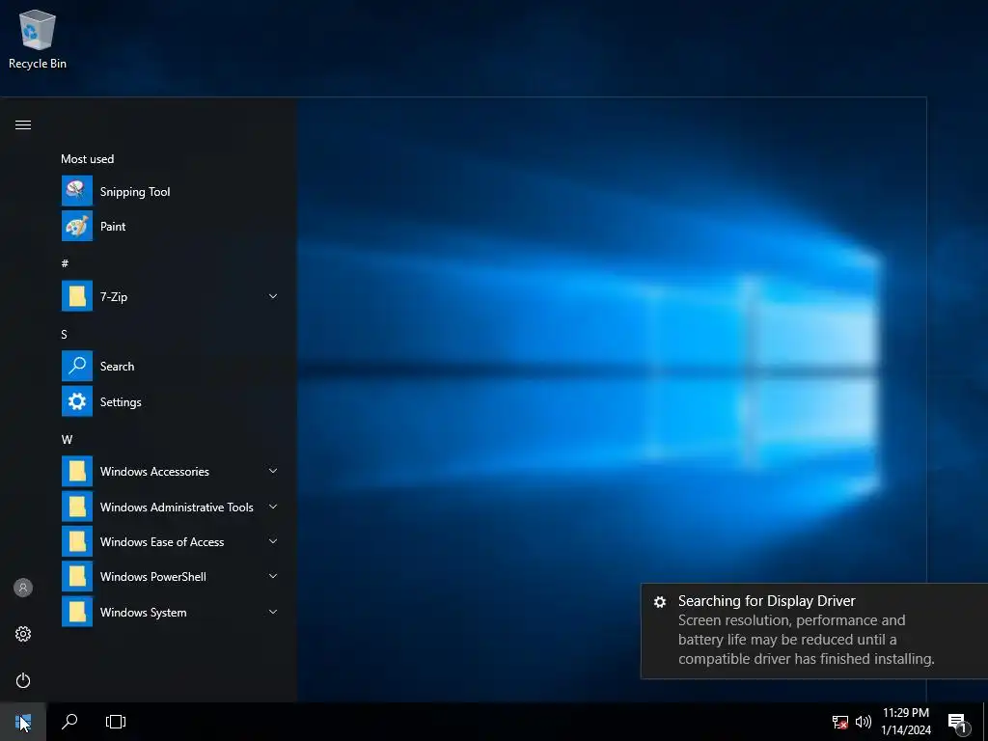
Task: Click the network status tray icon
Action: point(840,722)
